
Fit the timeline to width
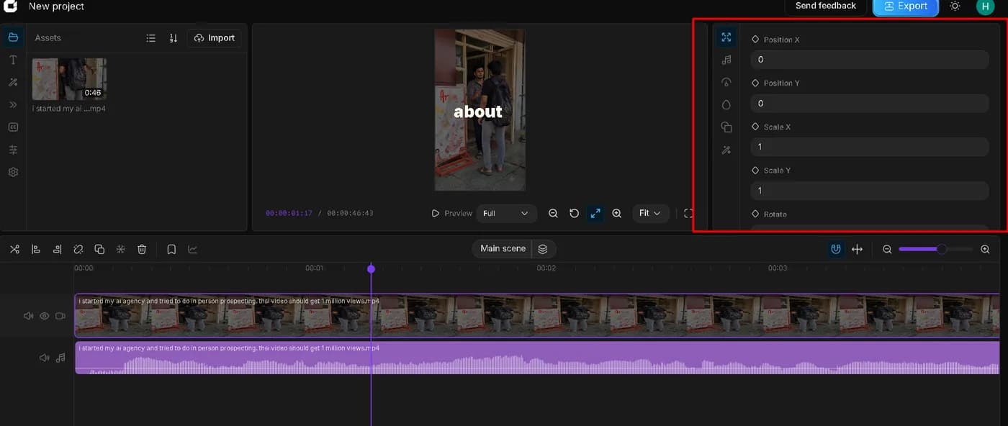pos(857,249)
